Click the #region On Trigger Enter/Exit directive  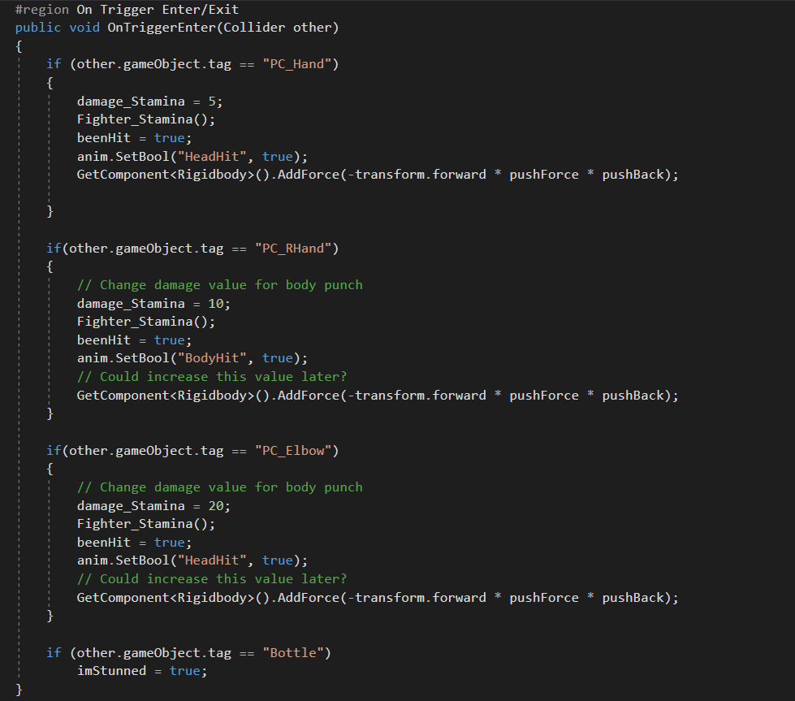[126, 10]
